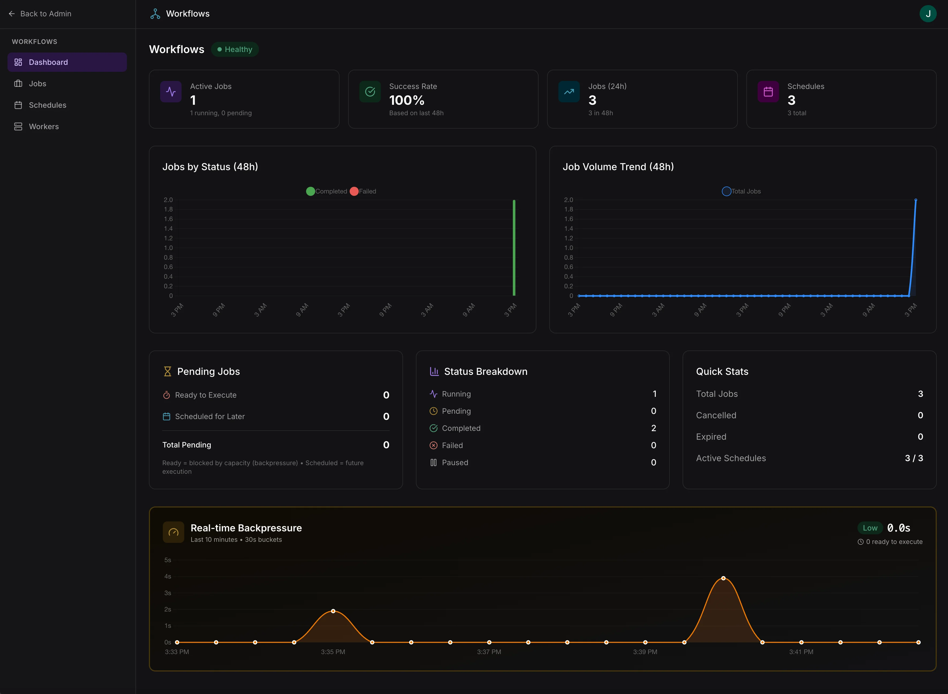948x694 pixels.
Task: Click the '3 in 48h' text
Action: [600, 113]
